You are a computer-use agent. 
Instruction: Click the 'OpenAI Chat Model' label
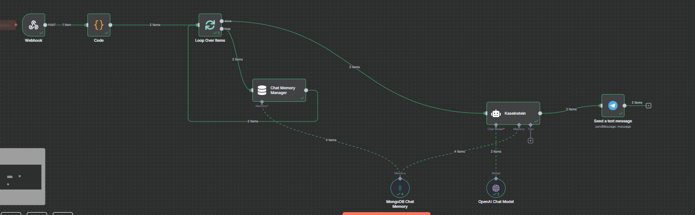[496, 202]
